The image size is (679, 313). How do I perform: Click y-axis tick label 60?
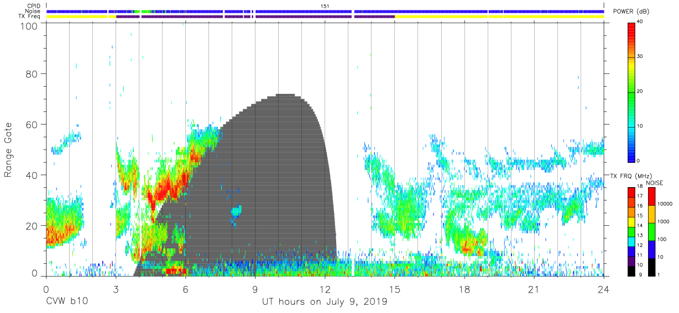point(32,125)
